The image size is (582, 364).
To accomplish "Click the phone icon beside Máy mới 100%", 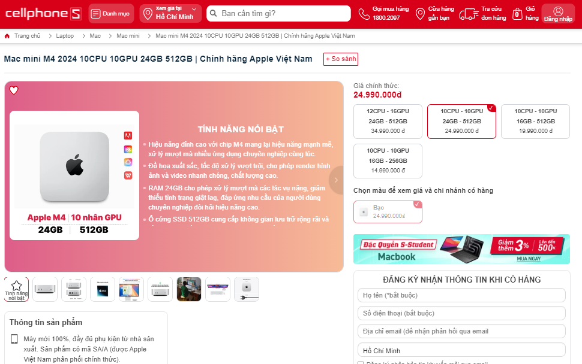I will 14,339.
